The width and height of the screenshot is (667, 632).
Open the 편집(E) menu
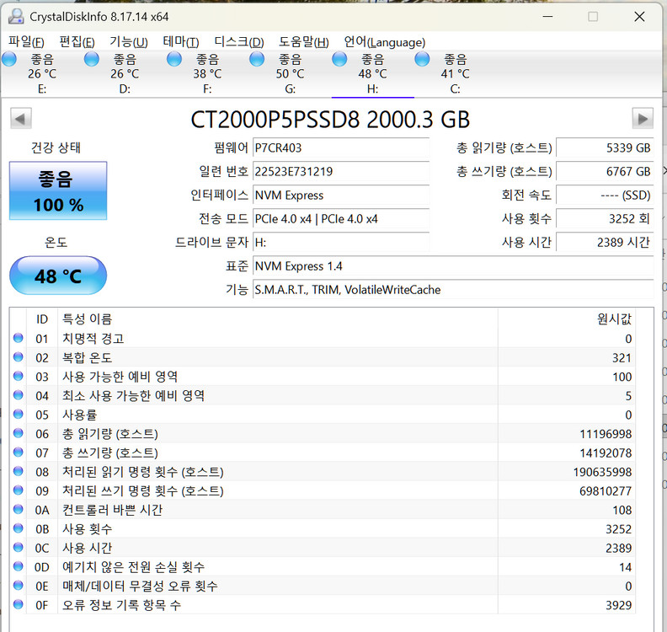pyautogui.click(x=77, y=41)
